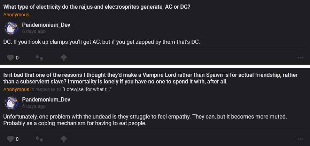Share the raijus electricity answer using the arrow icon

click(x=64, y=58)
